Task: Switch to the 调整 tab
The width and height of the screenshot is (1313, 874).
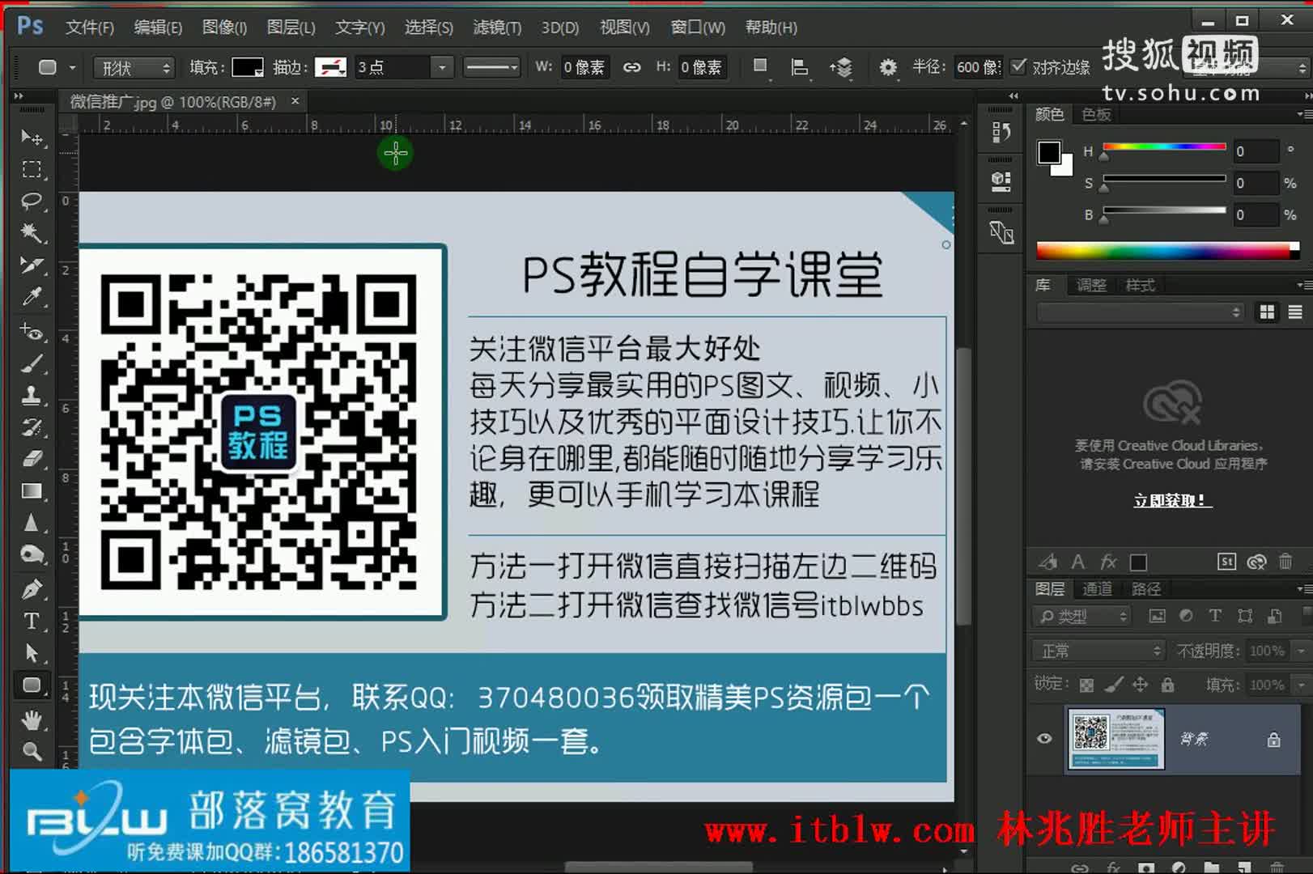Action: [x=1091, y=285]
